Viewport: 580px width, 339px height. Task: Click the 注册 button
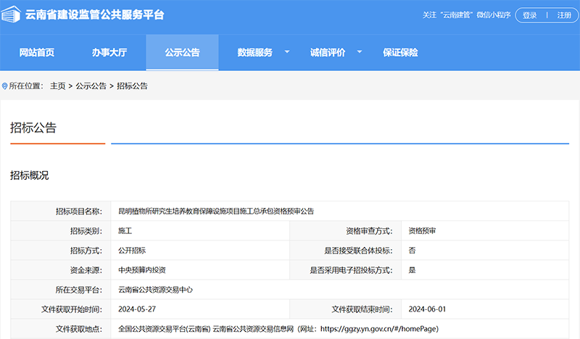pyautogui.click(x=564, y=15)
